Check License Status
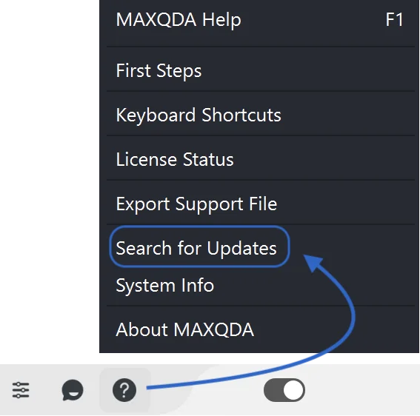420x416 pixels. coord(259,159)
